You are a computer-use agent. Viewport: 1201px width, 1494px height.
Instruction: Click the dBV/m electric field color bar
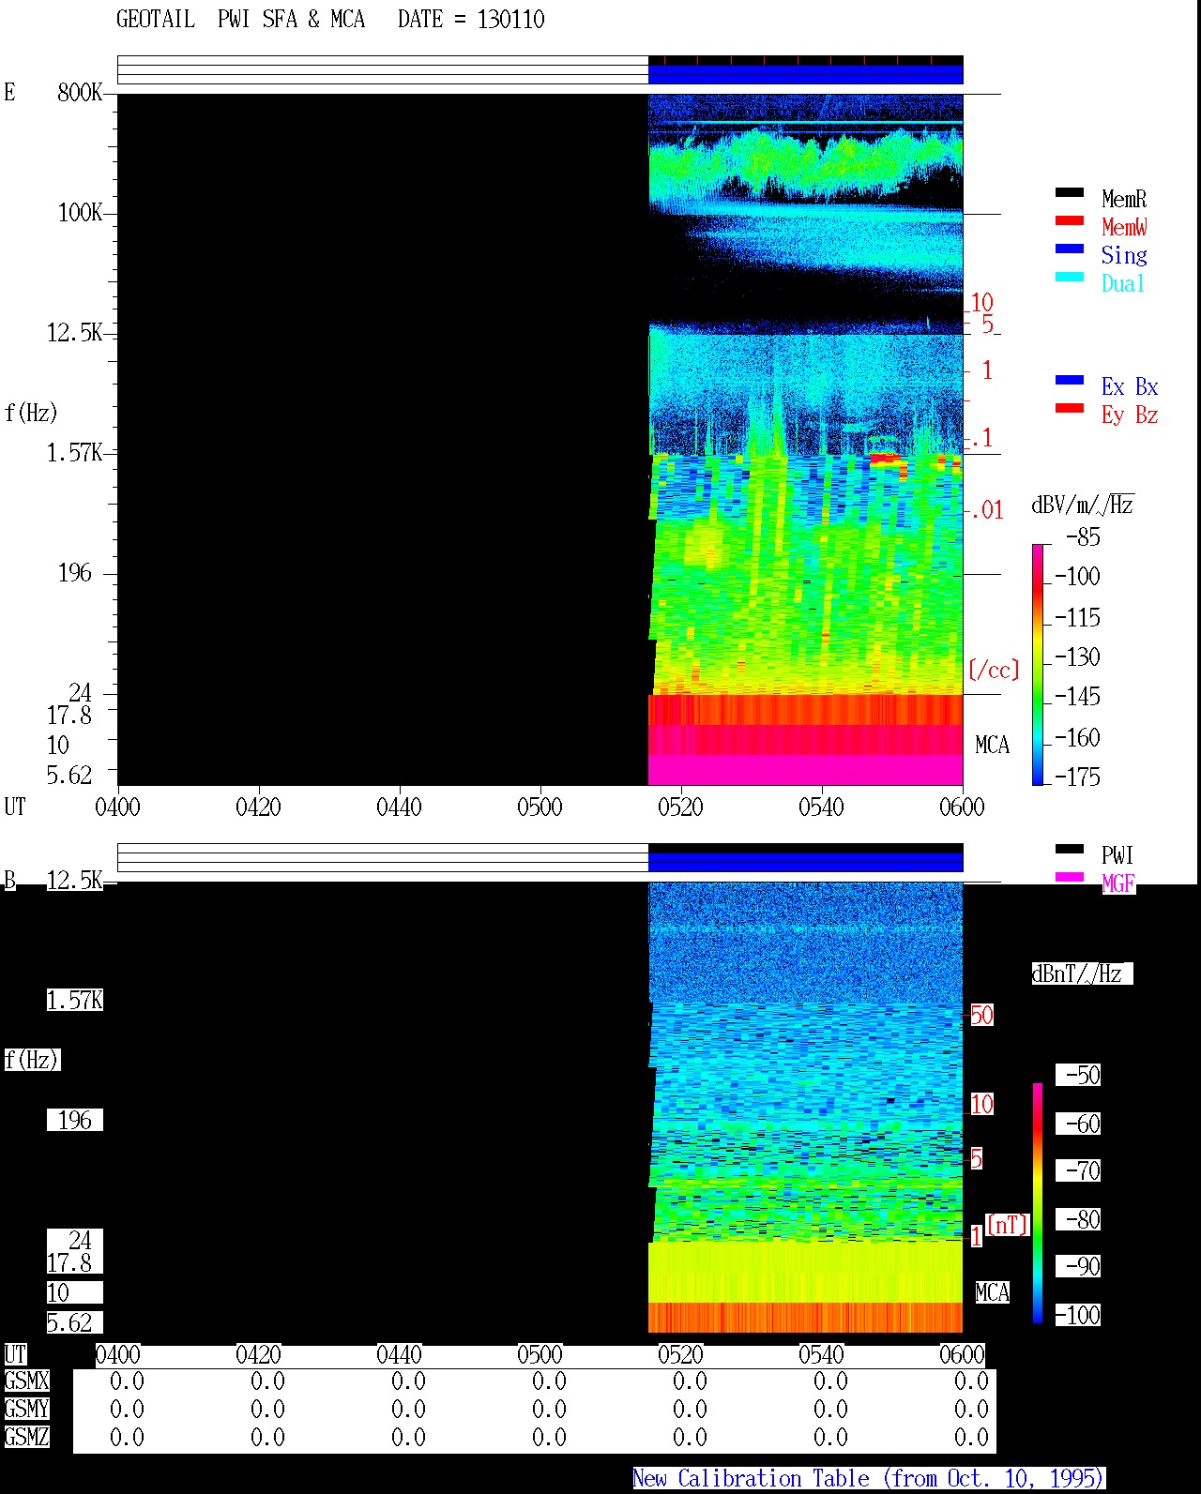tap(1038, 664)
